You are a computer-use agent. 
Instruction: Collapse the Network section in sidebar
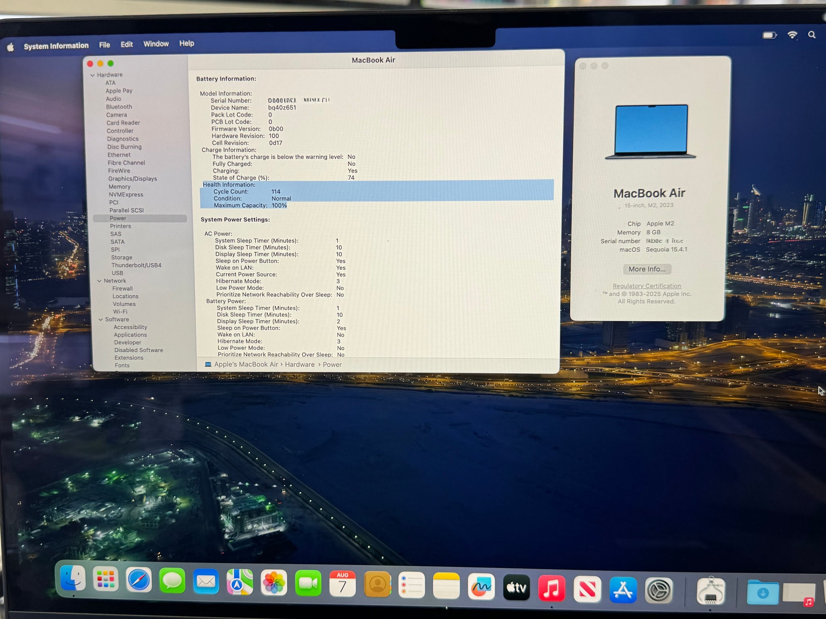click(x=99, y=281)
